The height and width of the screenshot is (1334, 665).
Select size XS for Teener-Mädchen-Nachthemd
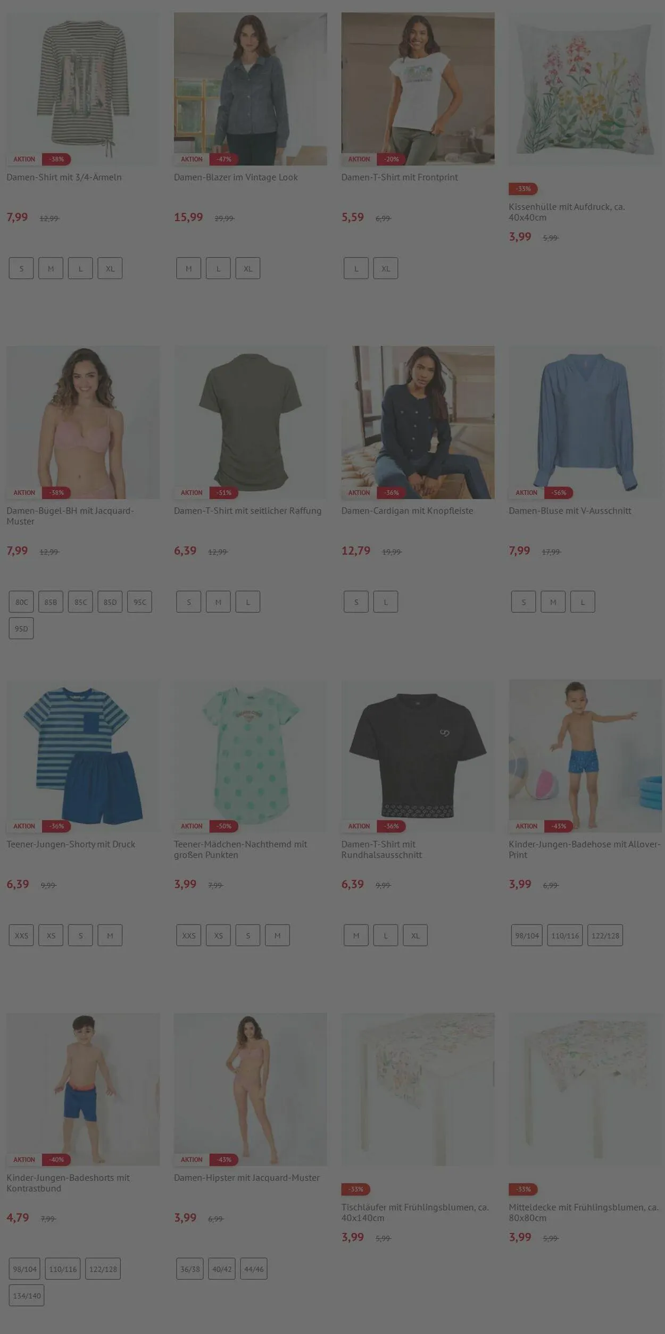pos(218,935)
